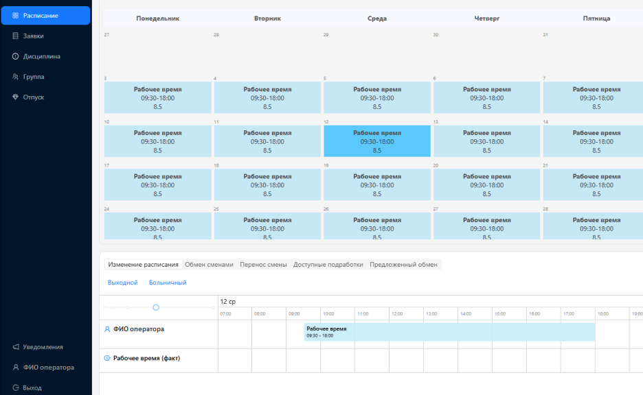Select the shift on Wednesday 19
The width and height of the screenshot is (643, 395).
tap(377, 184)
